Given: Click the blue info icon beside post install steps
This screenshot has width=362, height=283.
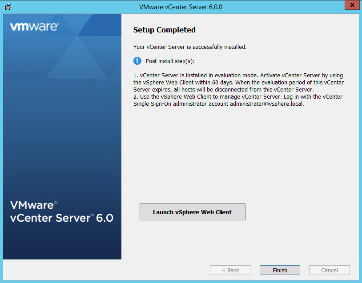Looking at the screenshot, I should (137, 61).
